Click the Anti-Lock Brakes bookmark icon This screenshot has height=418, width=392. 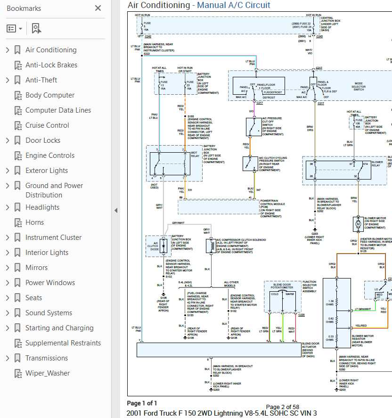[x=18, y=65]
